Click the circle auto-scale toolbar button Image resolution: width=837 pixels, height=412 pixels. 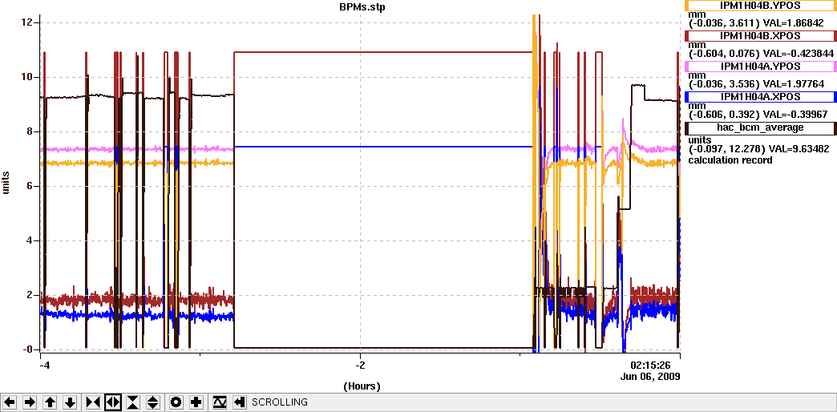coord(176,402)
